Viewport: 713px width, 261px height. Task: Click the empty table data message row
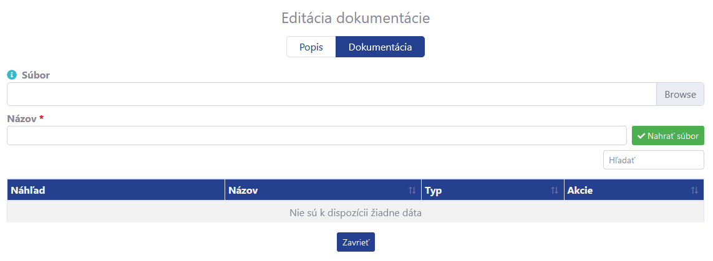(355, 212)
